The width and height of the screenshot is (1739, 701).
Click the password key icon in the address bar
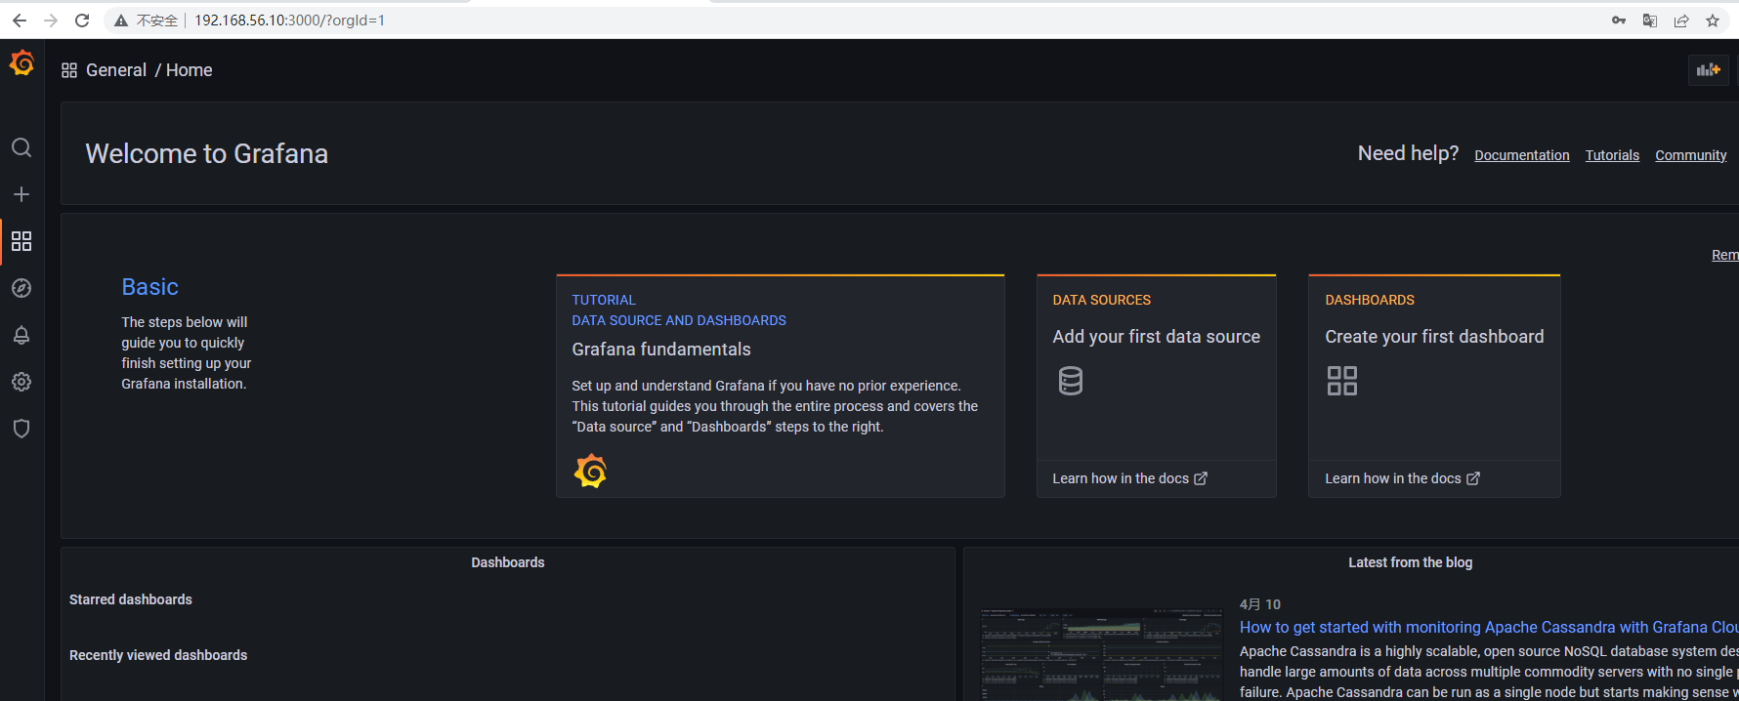1619,21
